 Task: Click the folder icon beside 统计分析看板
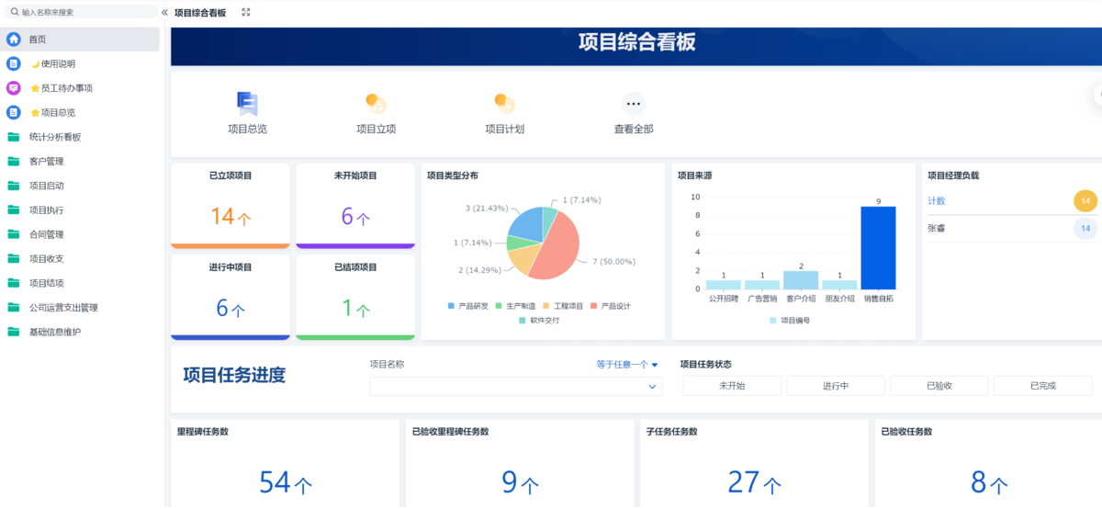pos(14,137)
